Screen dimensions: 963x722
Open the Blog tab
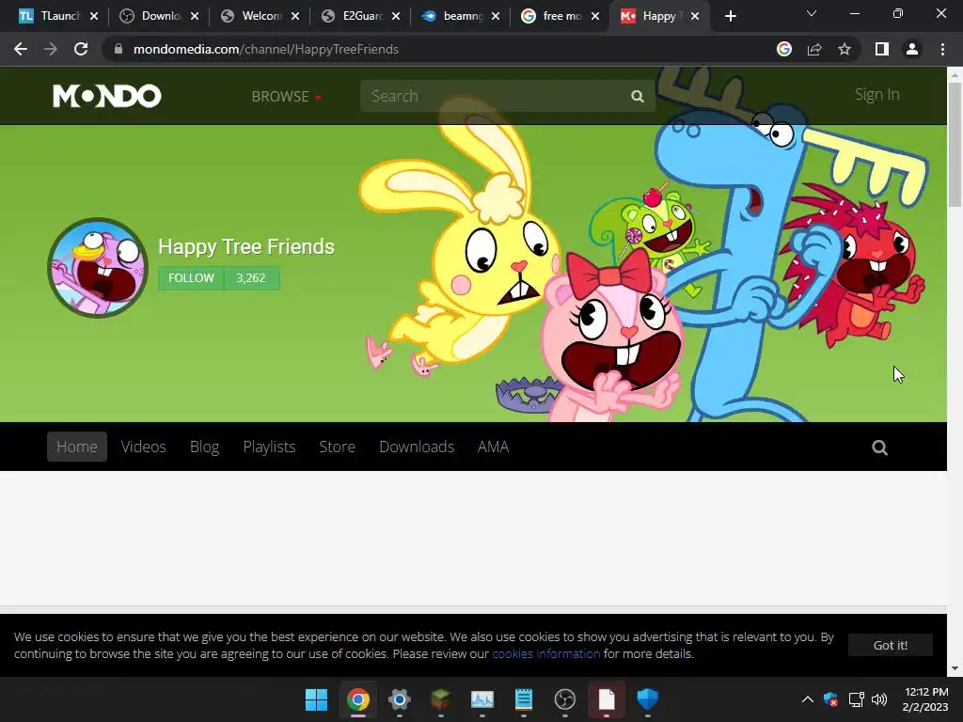204,447
